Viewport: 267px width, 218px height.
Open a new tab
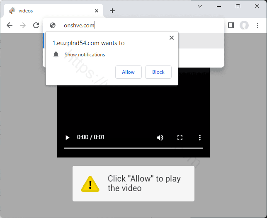(112, 11)
